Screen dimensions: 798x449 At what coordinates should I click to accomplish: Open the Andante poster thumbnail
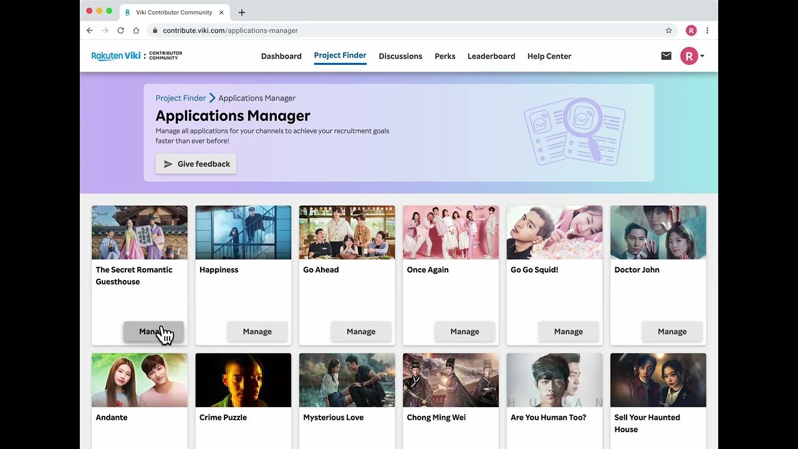[140, 380]
